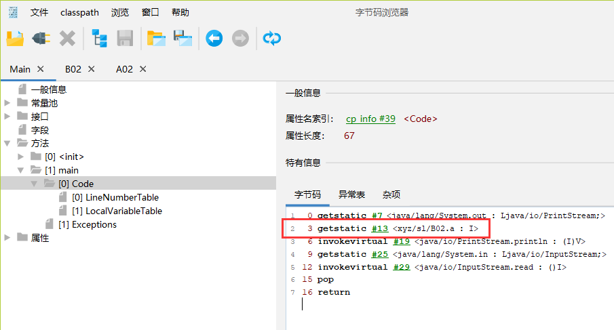Expand the 常量池 tree node arrow
The height and width of the screenshot is (330, 614).
(x=7, y=103)
